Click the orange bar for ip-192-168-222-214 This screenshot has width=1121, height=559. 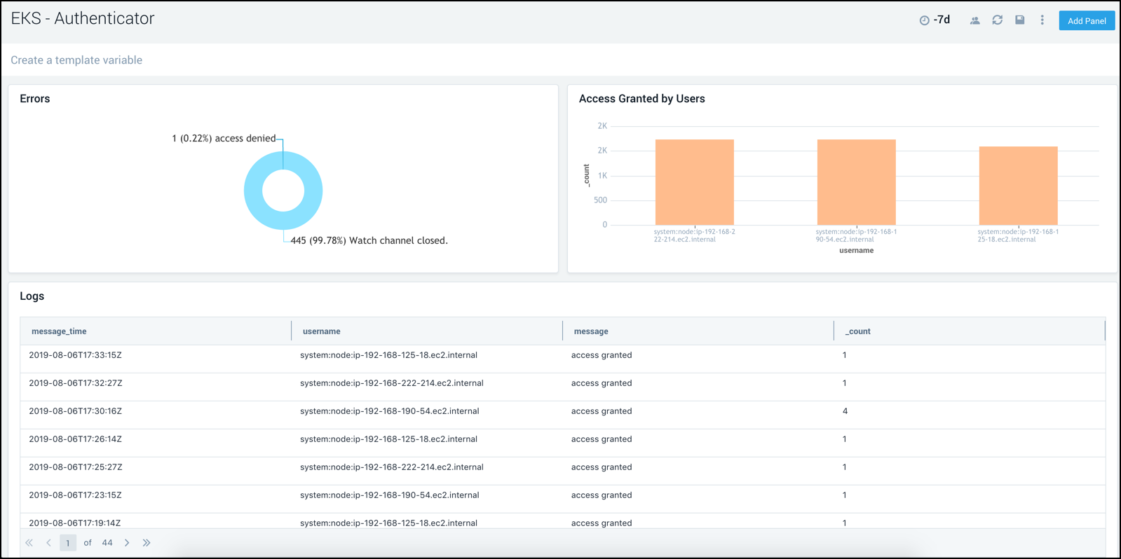(x=694, y=182)
